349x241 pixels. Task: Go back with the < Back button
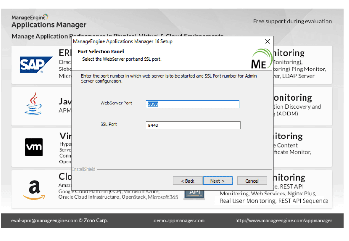(x=187, y=181)
